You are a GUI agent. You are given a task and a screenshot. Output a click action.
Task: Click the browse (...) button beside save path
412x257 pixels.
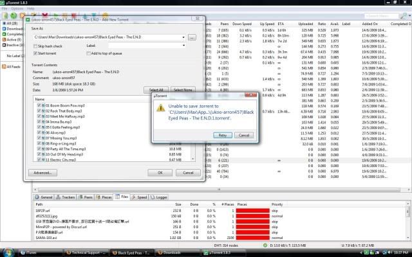pos(192,38)
